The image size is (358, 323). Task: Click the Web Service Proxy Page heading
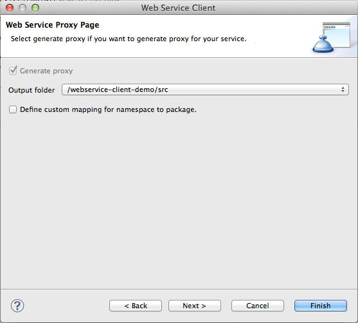(53, 25)
